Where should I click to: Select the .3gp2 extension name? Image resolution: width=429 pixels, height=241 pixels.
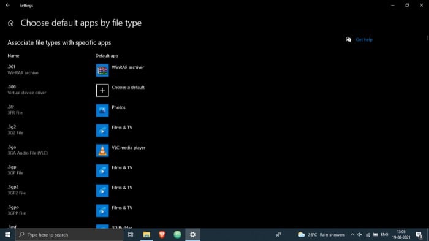(13, 187)
